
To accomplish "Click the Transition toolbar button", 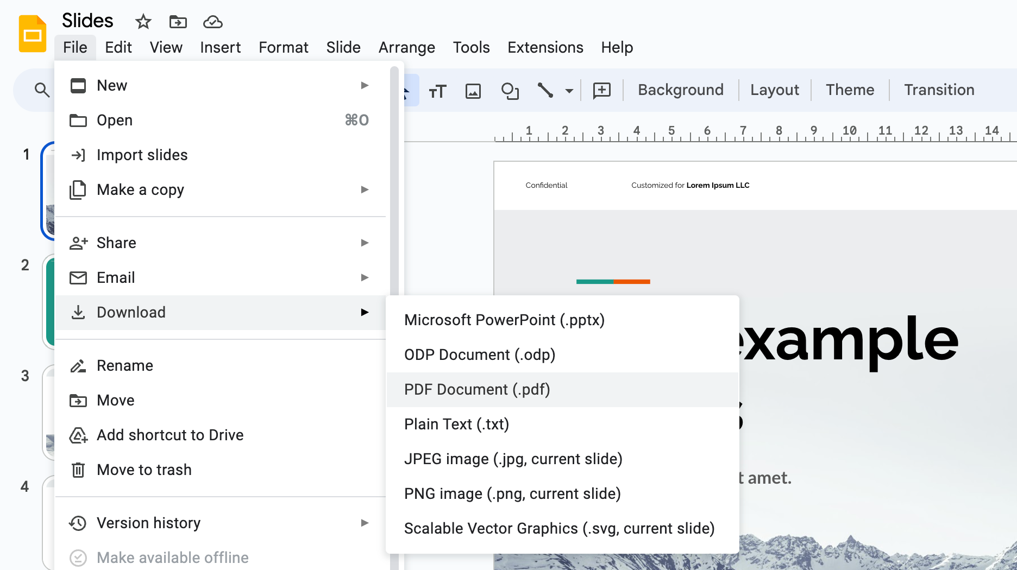I will pyautogui.click(x=939, y=90).
